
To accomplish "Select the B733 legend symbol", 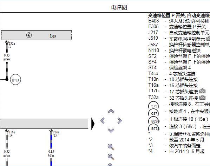I will pos(154,128).
